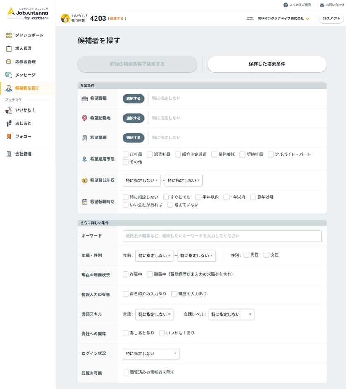
Task: Open よくあるご質問 in the top bar
Action: click(x=299, y=5)
